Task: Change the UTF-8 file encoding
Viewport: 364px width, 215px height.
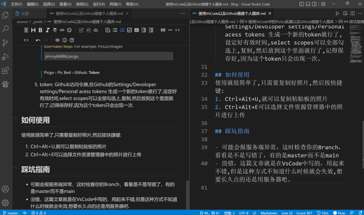Action: [x=244, y=213]
